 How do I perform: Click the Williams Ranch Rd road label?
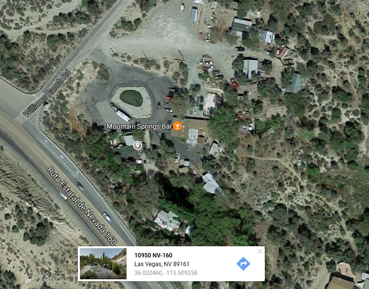pyautogui.click(x=47, y=93)
